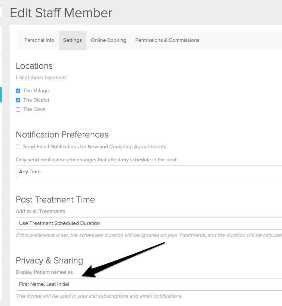Screen dimensions: 282x306
Task: Click the Display Patient names as label
Action: 44,272
